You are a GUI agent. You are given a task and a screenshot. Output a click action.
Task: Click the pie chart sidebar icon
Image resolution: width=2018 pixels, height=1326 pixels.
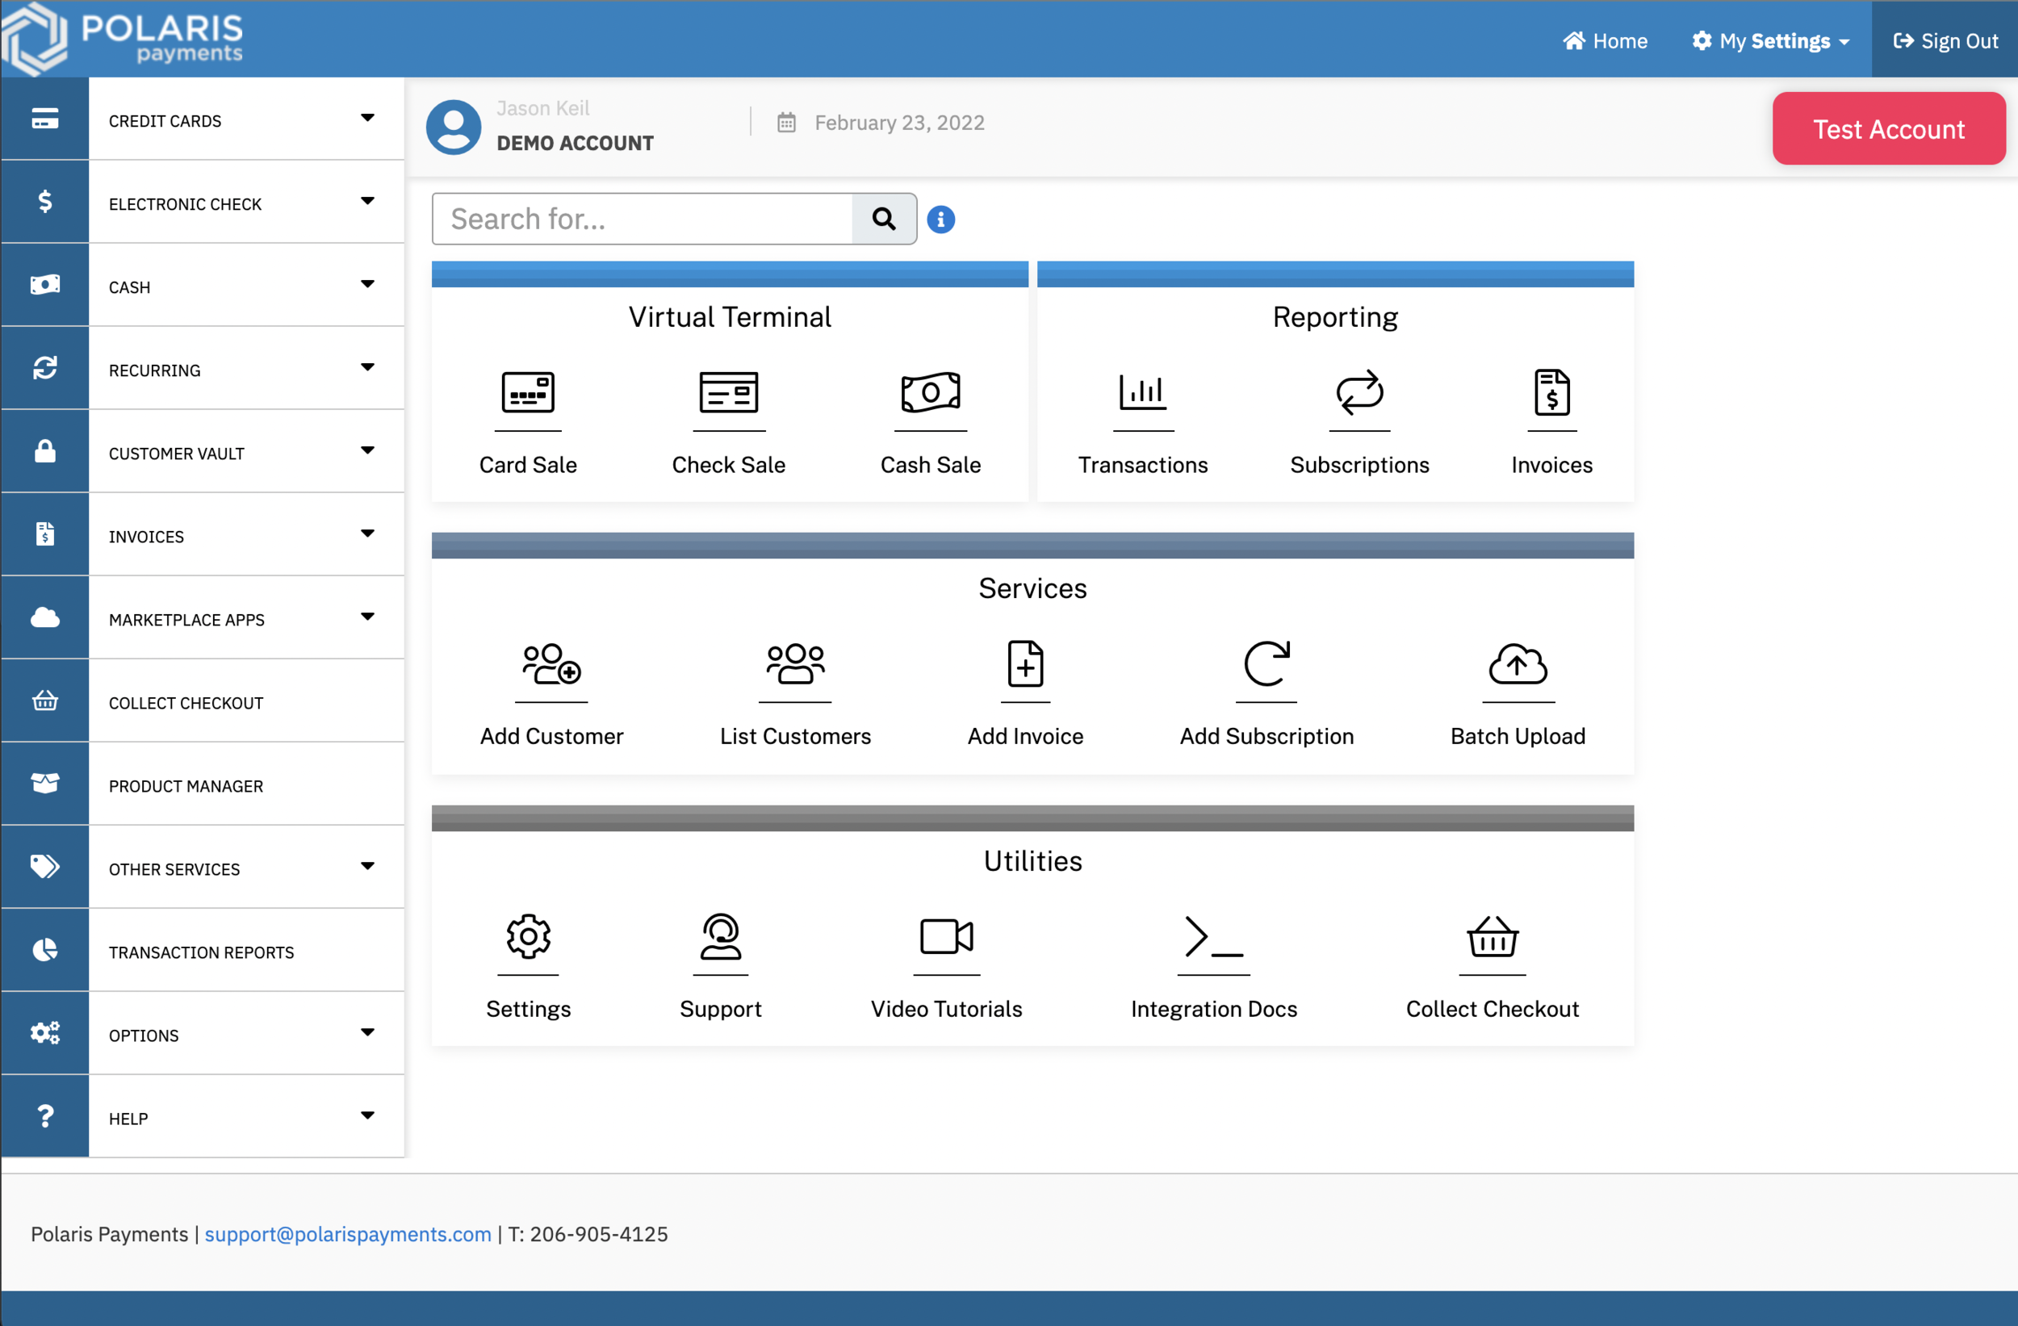pyautogui.click(x=45, y=949)
